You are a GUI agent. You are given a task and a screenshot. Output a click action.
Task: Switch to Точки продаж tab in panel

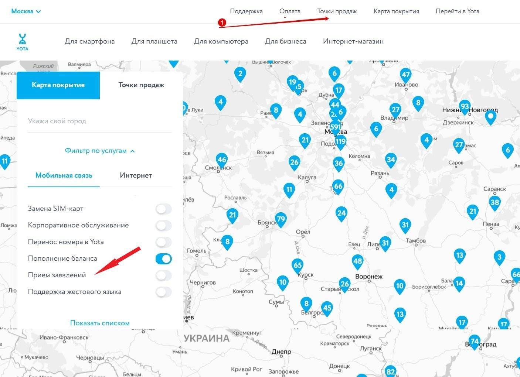[x=141, y=85]
